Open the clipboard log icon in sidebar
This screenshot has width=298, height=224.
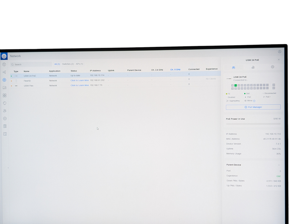click(5, 126)
